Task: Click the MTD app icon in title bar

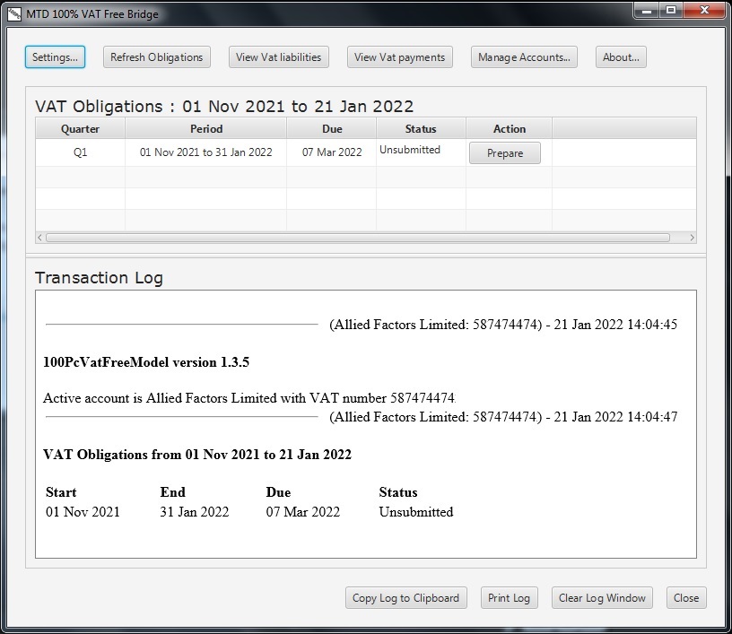Action: (x=14, y=14)
